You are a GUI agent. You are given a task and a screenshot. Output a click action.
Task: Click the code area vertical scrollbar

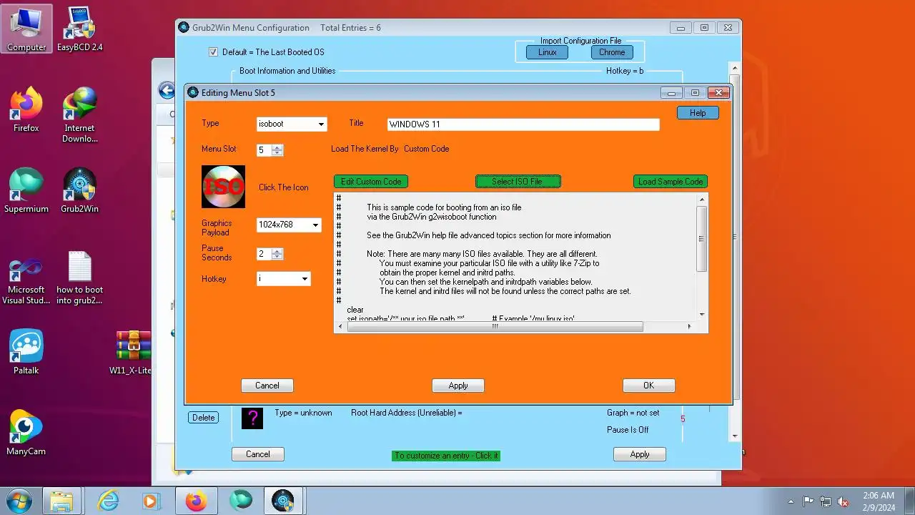702,238
